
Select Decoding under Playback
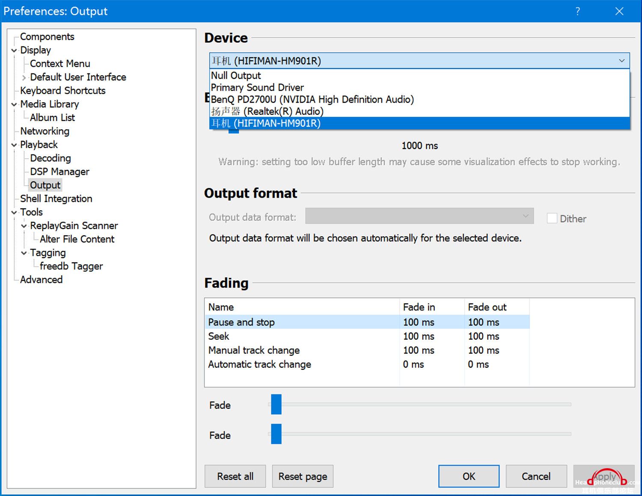(x=51, y=158)
